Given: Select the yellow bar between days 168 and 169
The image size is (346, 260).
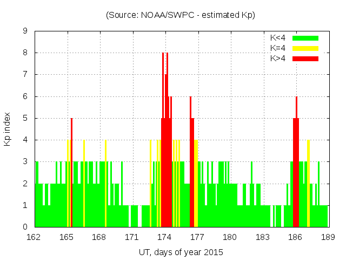Looking at the screenshot, I should [106, 184].
